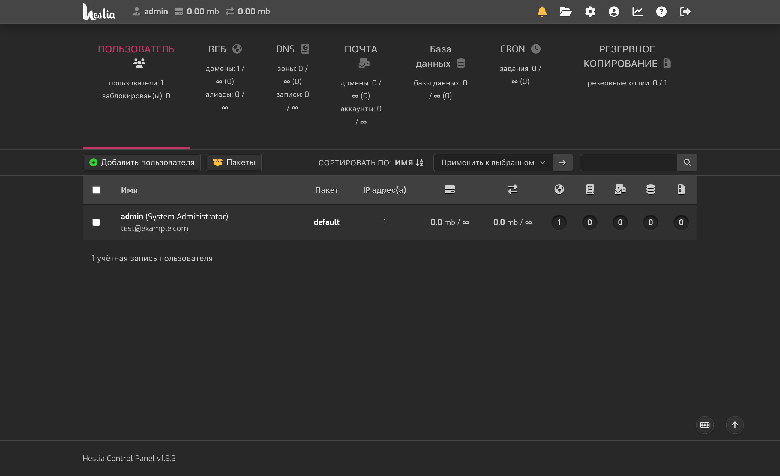Open keyboard shortcuts icon
The height and width of the screenshot is (476, 780).
[705, 425]
